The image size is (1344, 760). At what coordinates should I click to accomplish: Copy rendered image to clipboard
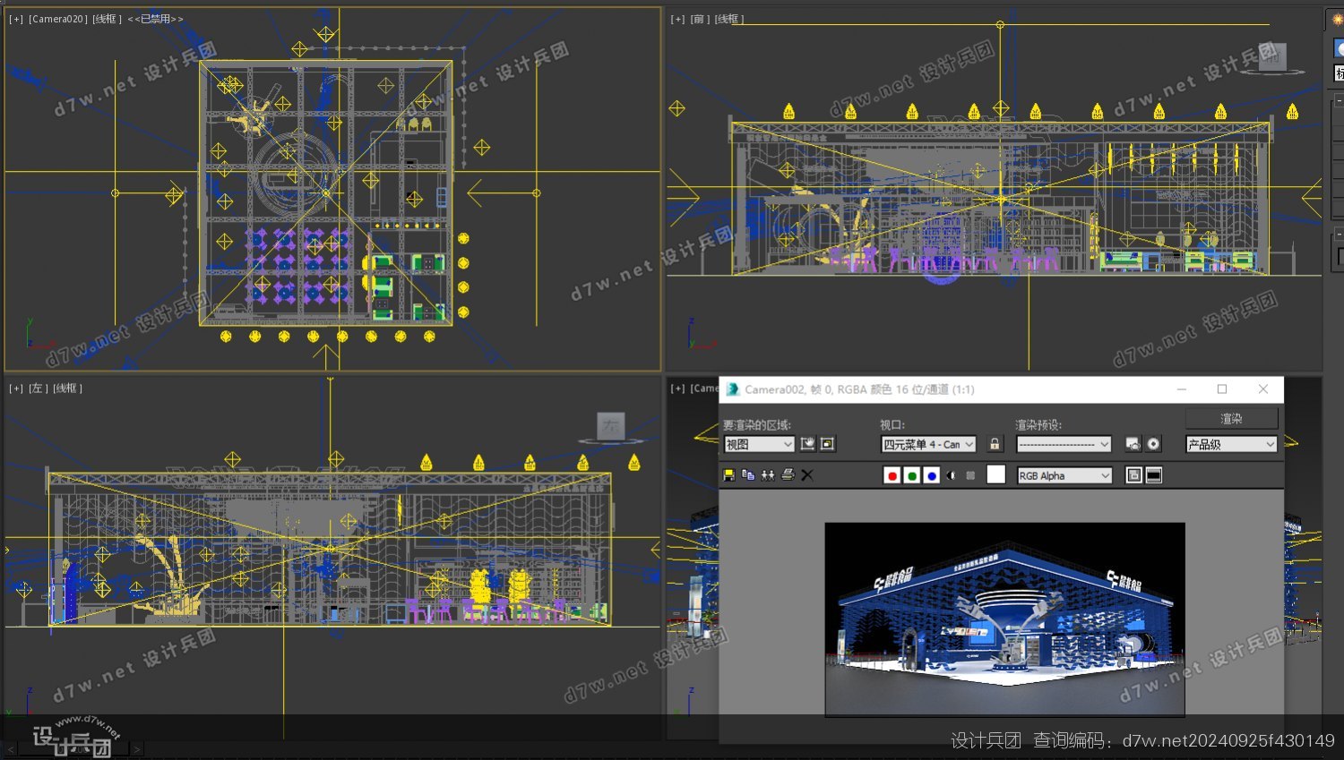(748, 475)
